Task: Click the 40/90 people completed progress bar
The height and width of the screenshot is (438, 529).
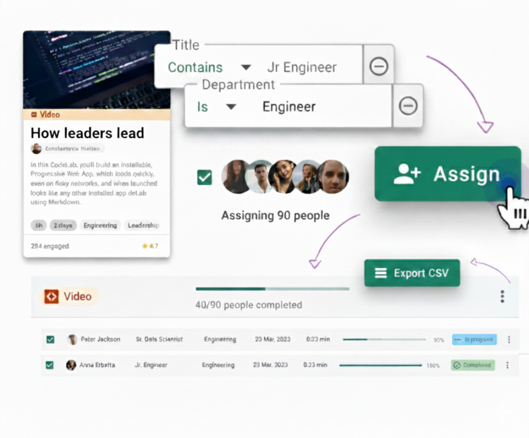Action: point(272,289)
